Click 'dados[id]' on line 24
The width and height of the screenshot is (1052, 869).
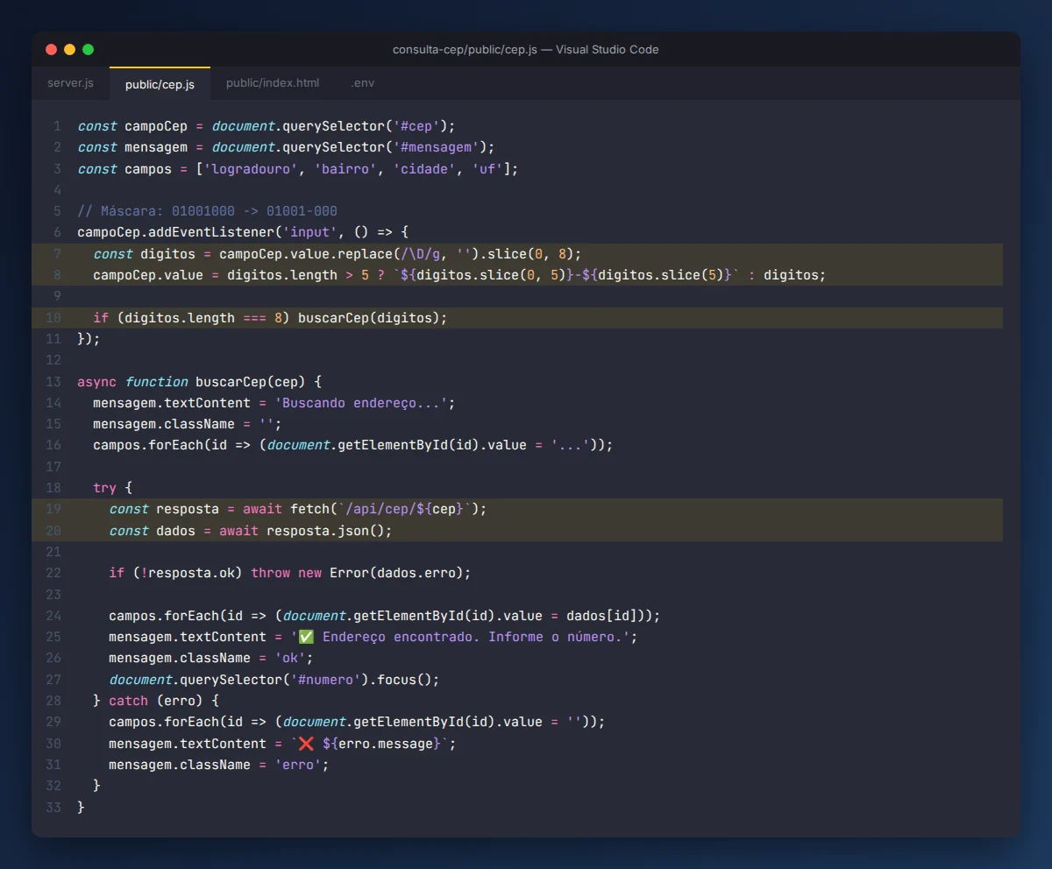pos(601,616)
